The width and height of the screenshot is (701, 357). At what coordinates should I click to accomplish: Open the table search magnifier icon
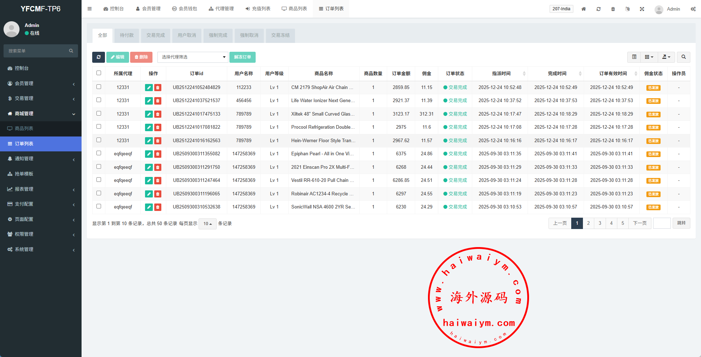[683, 57]
